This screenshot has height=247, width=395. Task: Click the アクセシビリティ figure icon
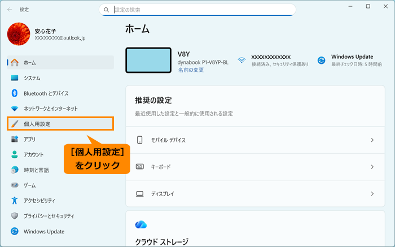pos(15,201)
